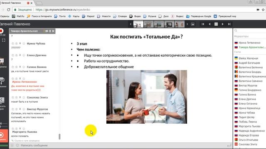Bookmark page with star icon

click(263, 10)
